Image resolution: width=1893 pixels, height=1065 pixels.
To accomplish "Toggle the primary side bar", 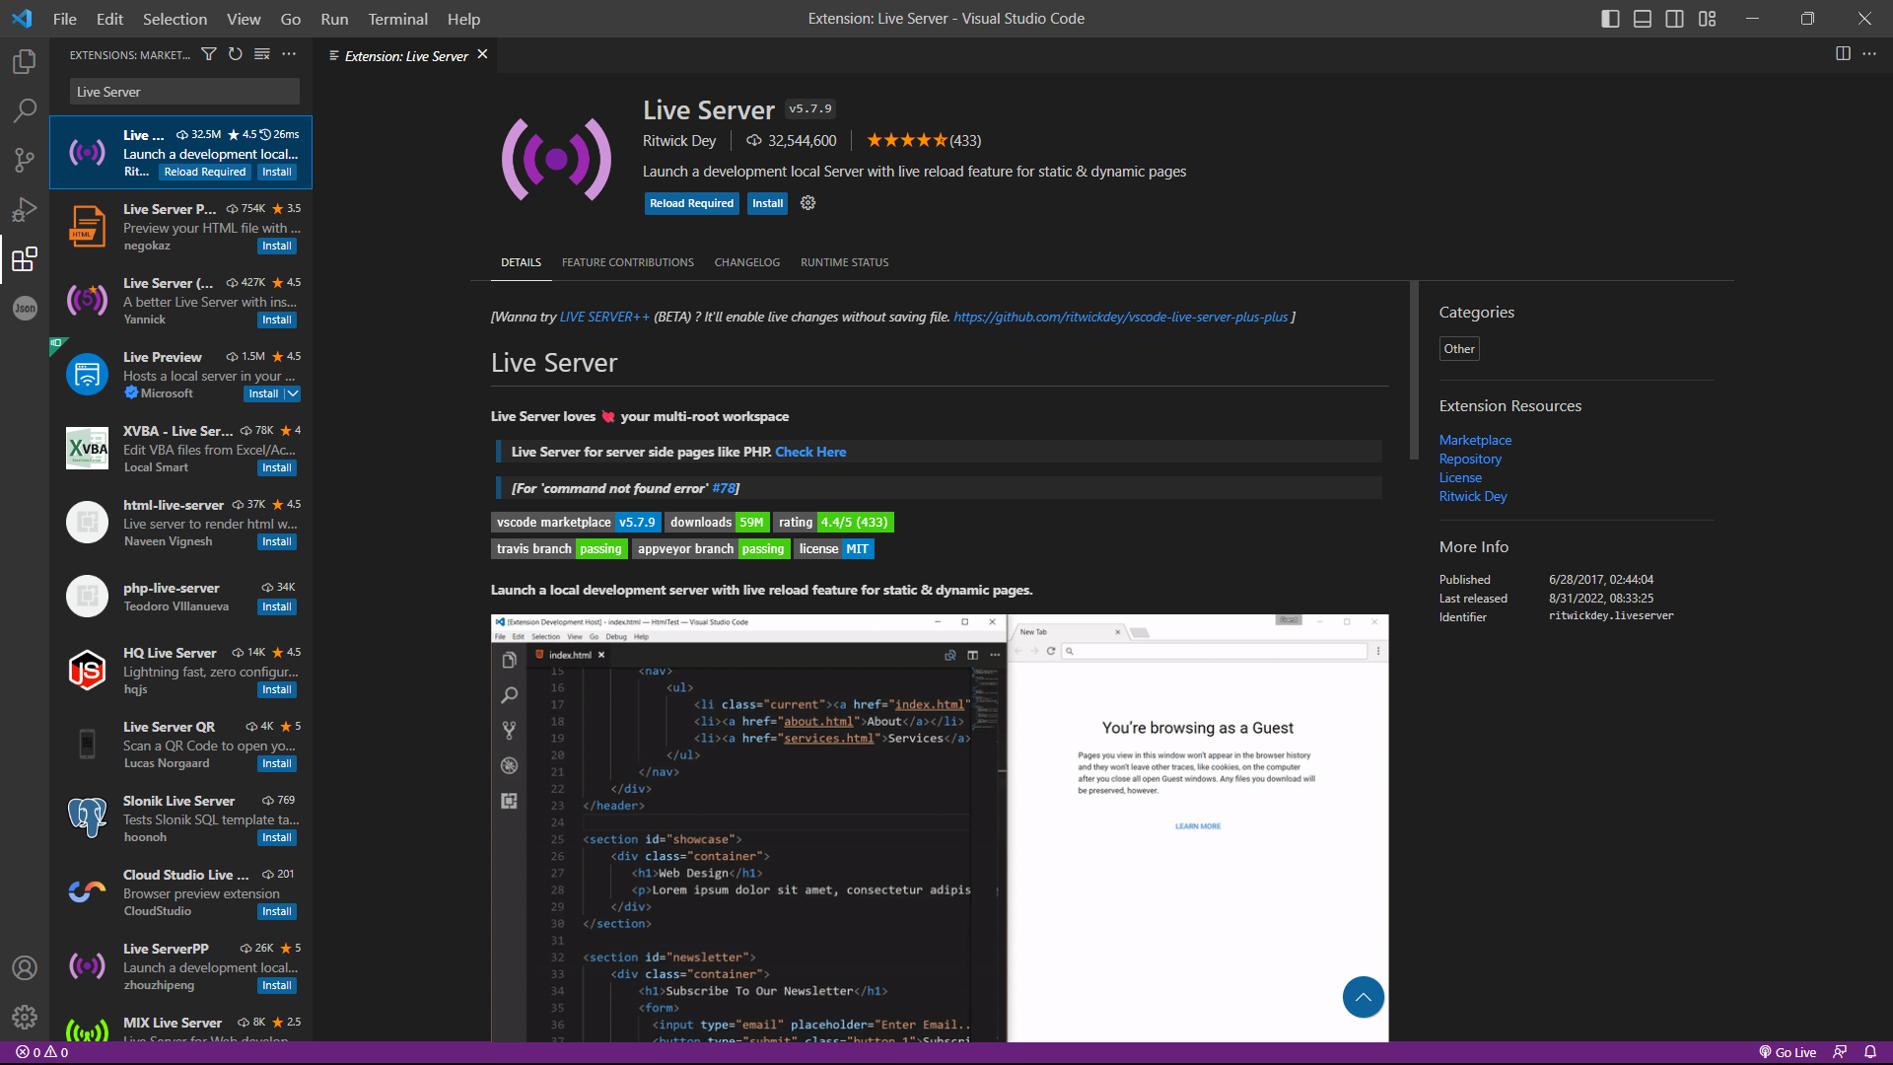I will (1610, 19).
